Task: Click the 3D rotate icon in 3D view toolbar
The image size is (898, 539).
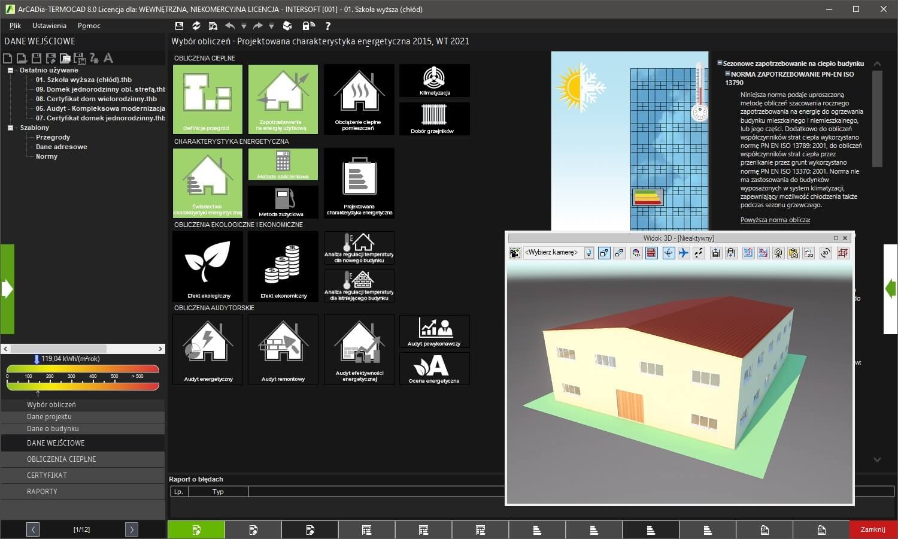Action: coord(826,253)
